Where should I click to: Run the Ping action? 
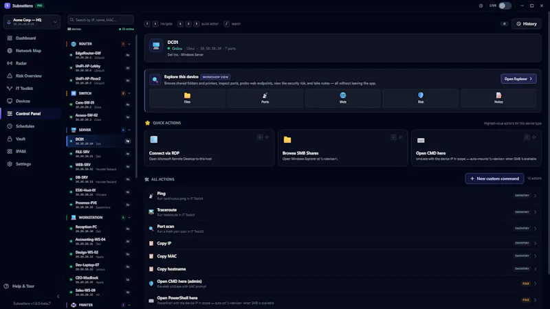342,196
